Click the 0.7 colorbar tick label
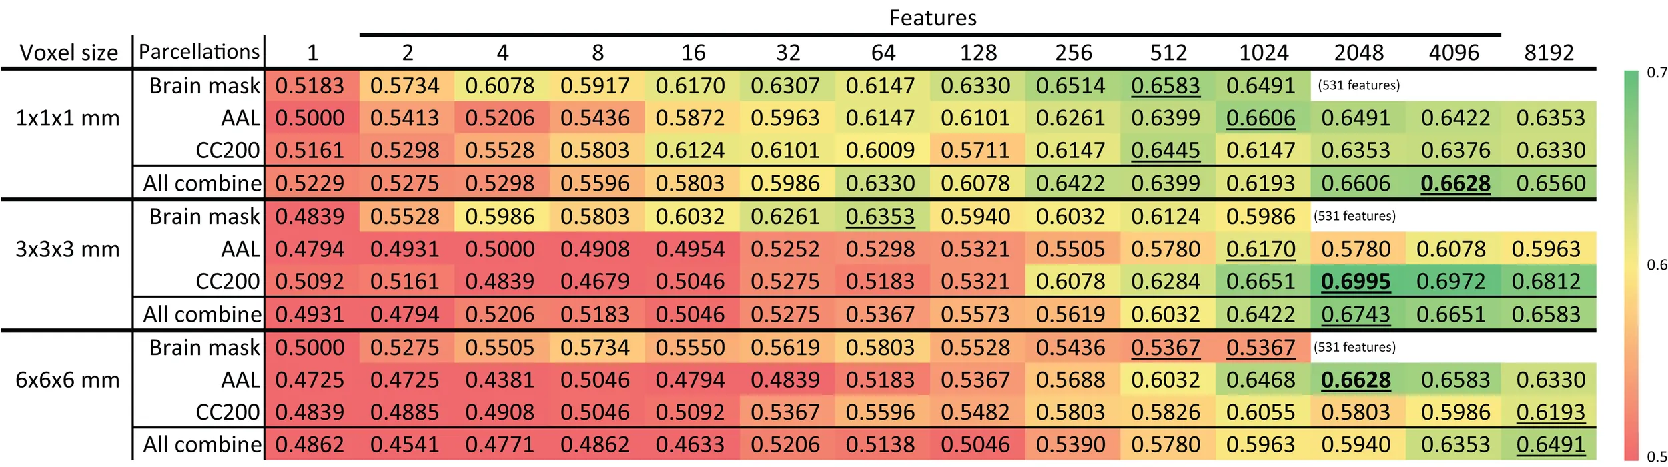 tap(1657, 72)
